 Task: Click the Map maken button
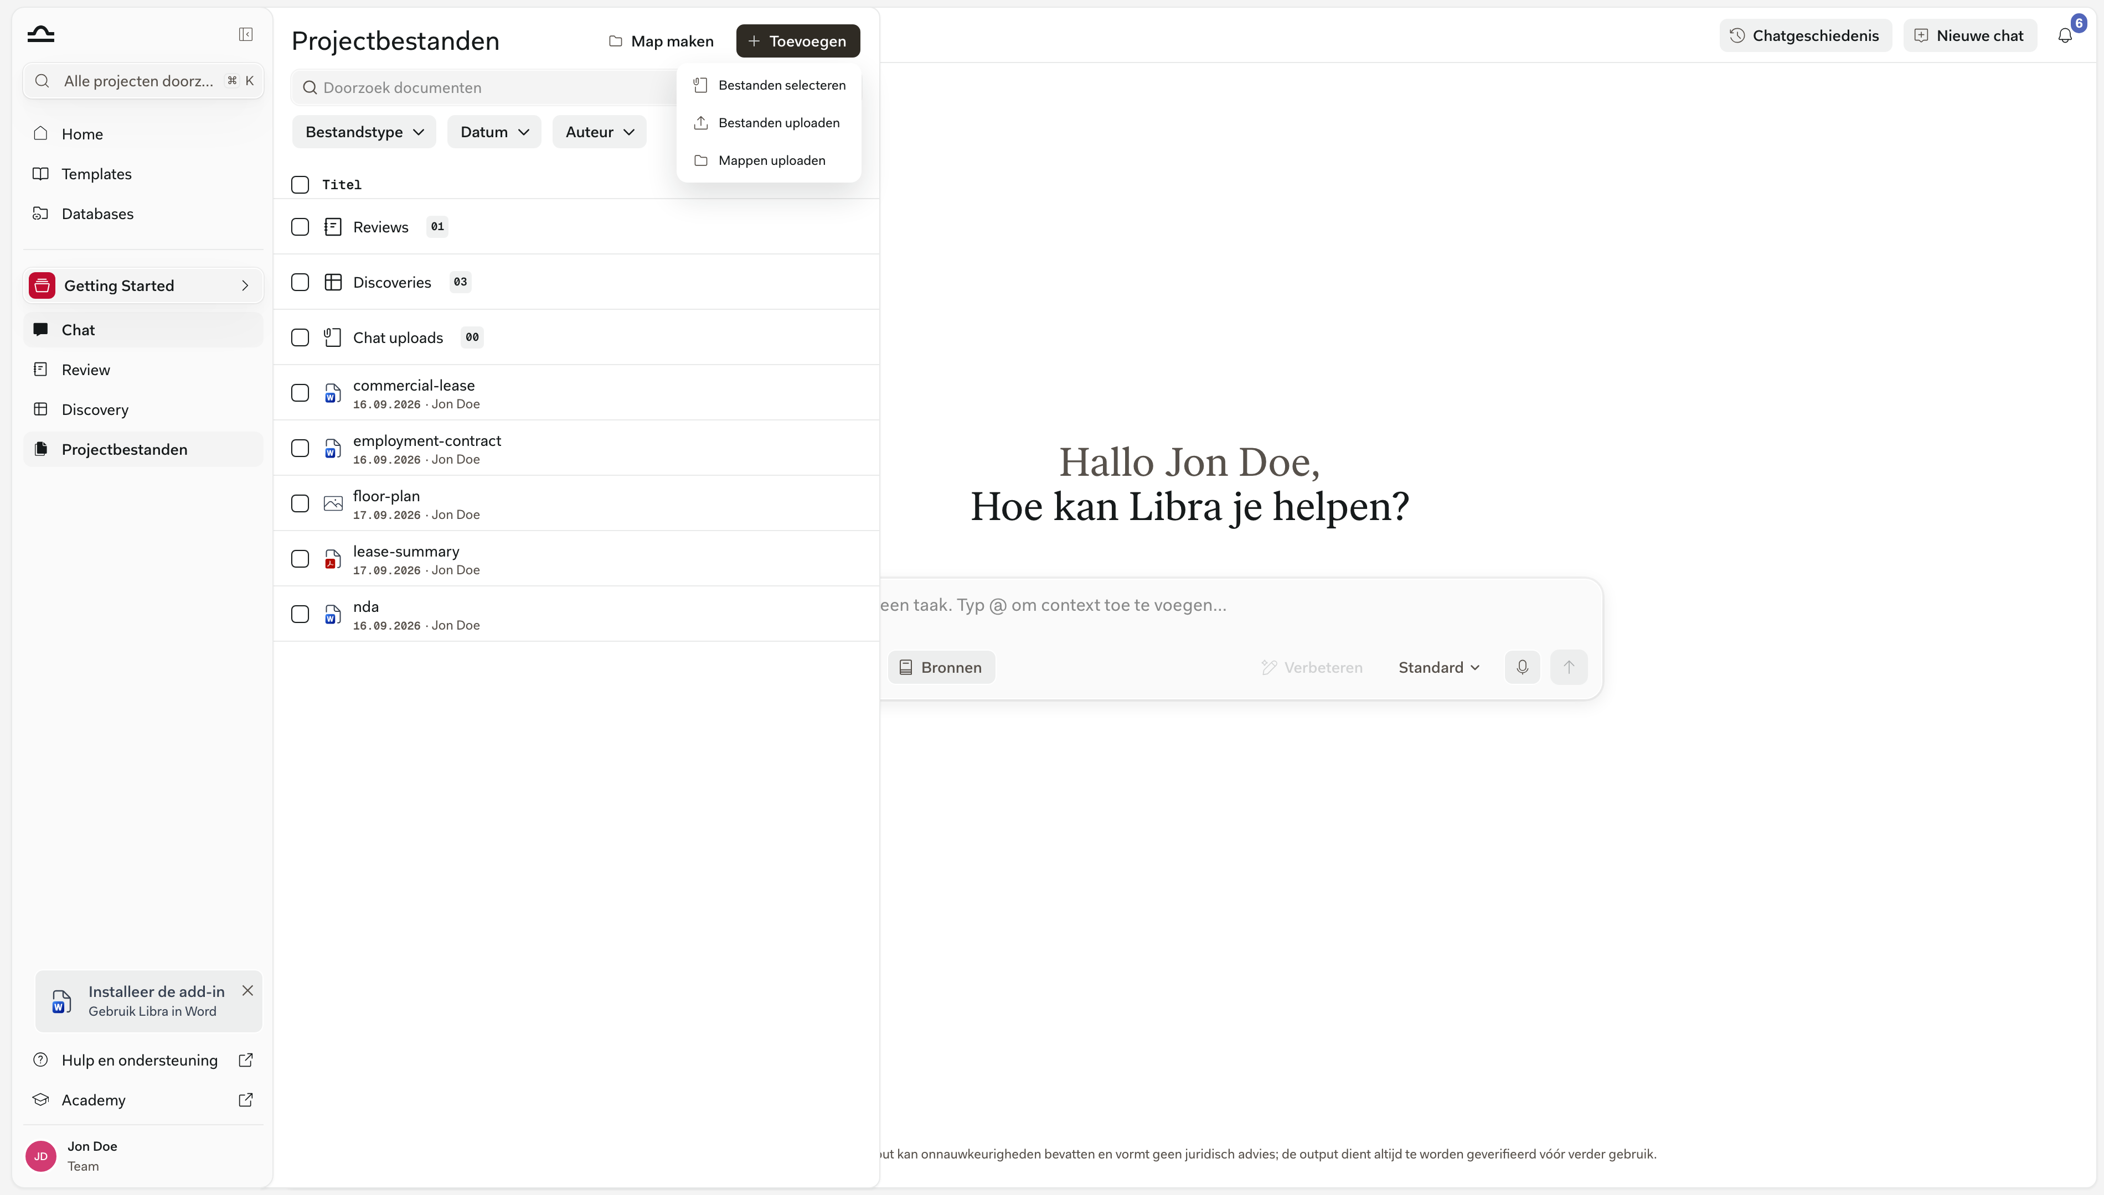click(x=661, y=41)
